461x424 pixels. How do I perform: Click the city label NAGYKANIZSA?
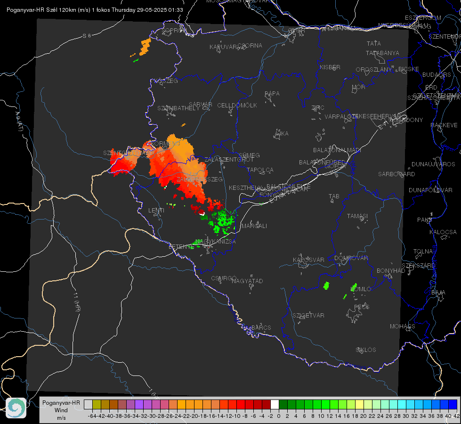click(x=215, y=242)
